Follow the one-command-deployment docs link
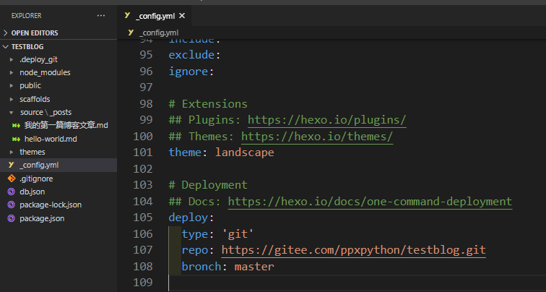The height and width of the screenshot is (292, 546). (370, 202)
